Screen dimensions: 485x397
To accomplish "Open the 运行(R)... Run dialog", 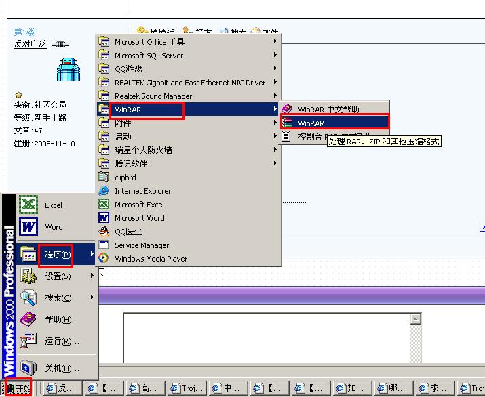I will coord(56,341).
